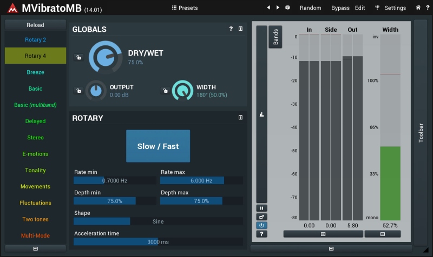Collapse the Width meter
This screenshot has height=257, width=433.
pyautogui.click(x=383, y=234)
